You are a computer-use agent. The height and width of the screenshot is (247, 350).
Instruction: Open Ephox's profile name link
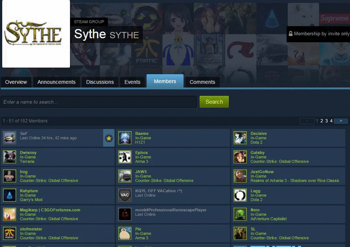click(141, 153)
